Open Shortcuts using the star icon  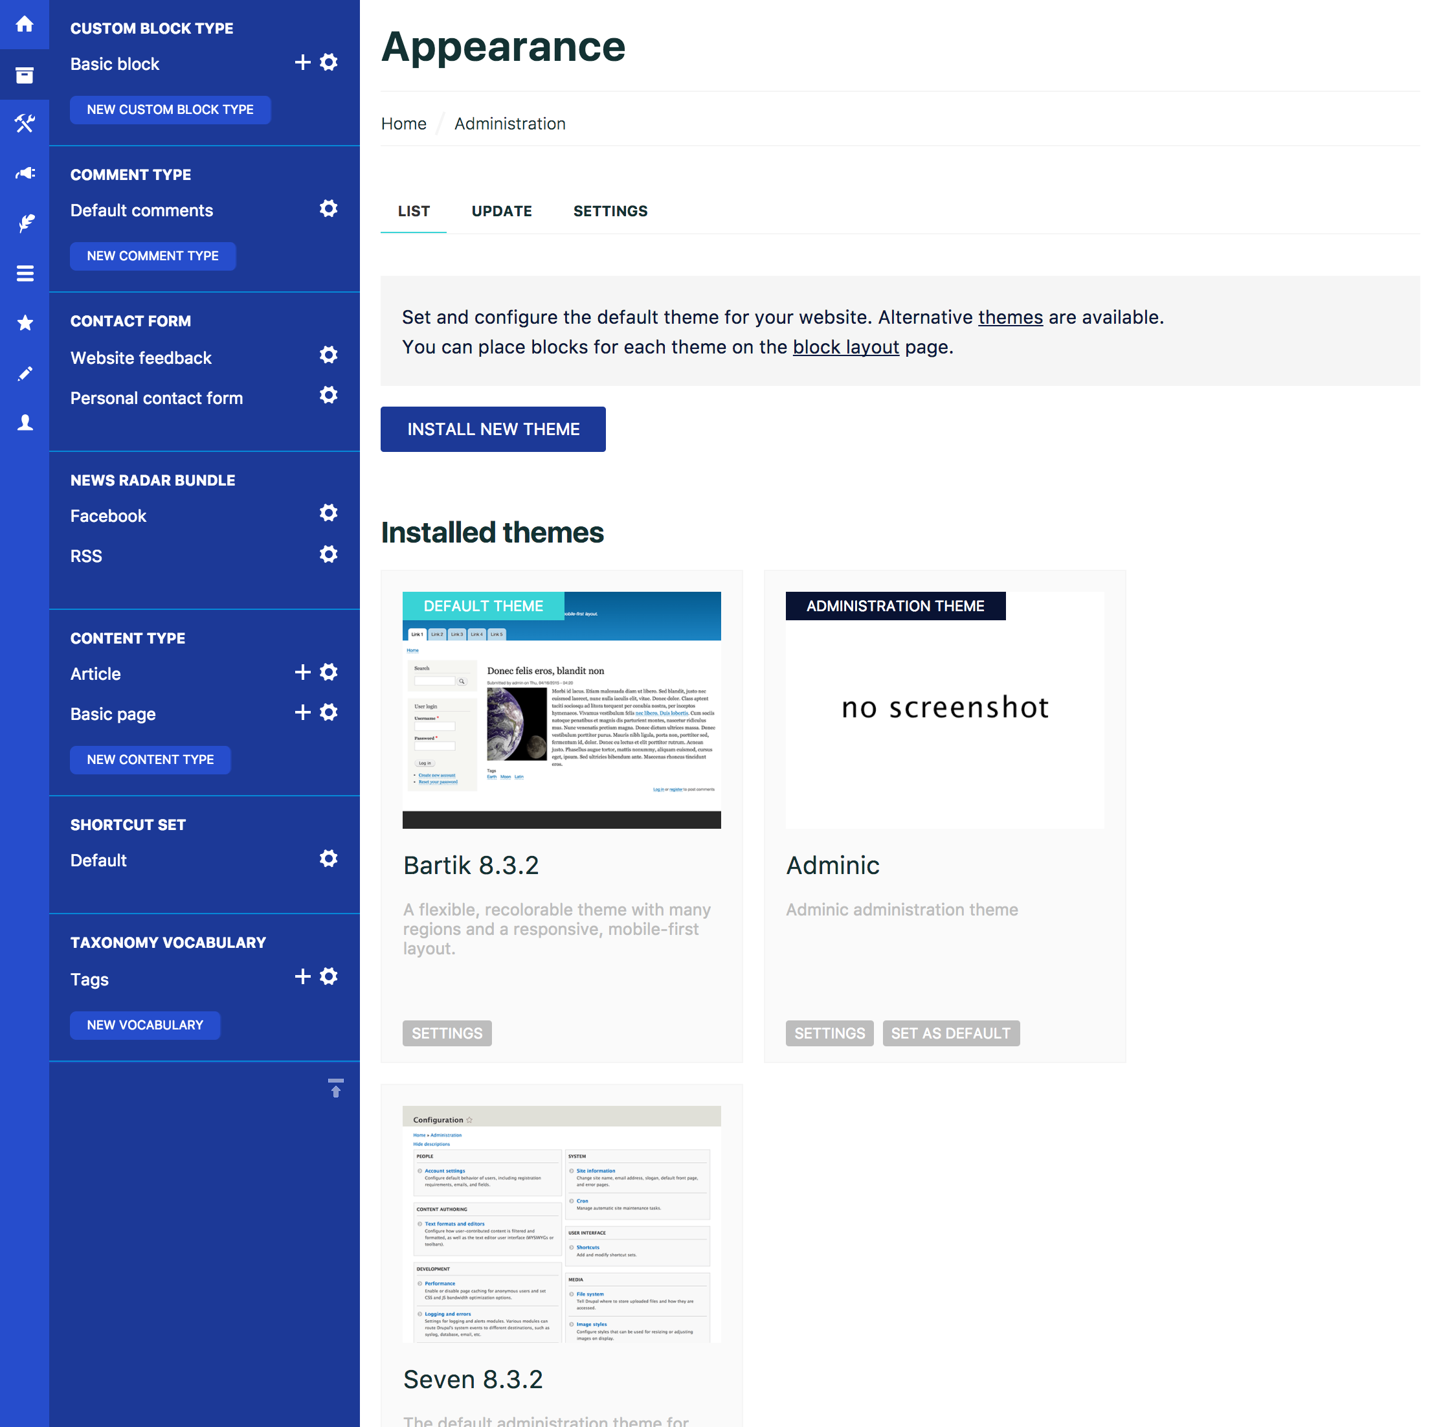(25, 323)
